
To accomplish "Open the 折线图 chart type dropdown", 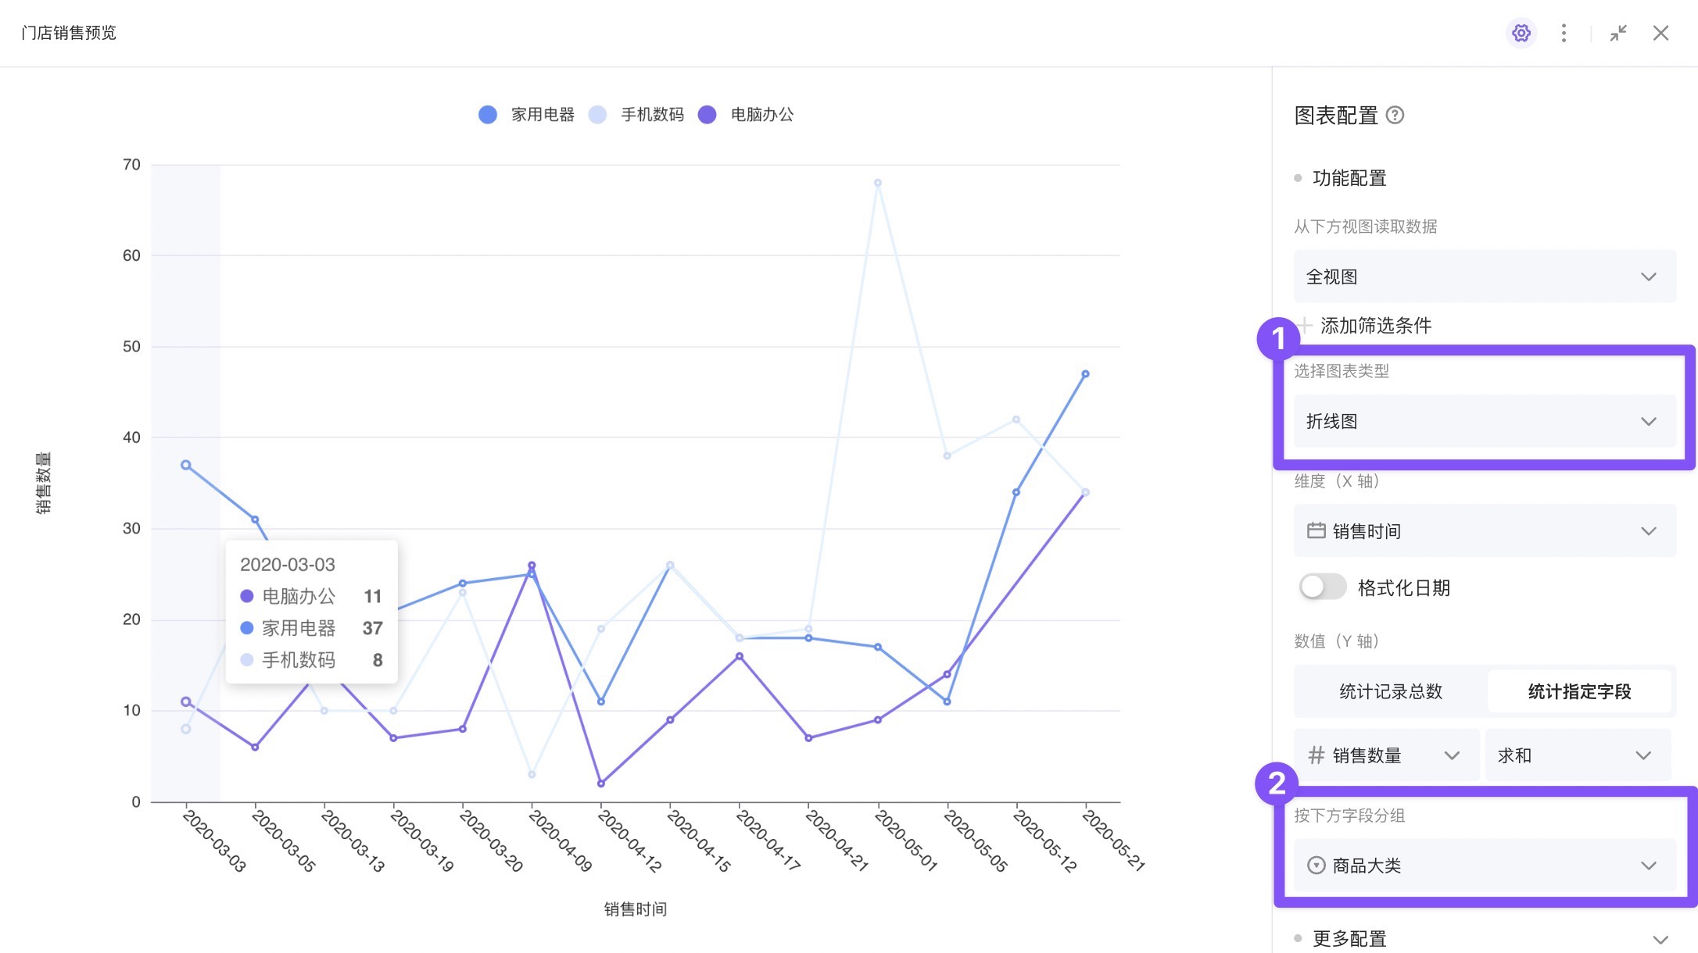I will [x=1484, y=422].
